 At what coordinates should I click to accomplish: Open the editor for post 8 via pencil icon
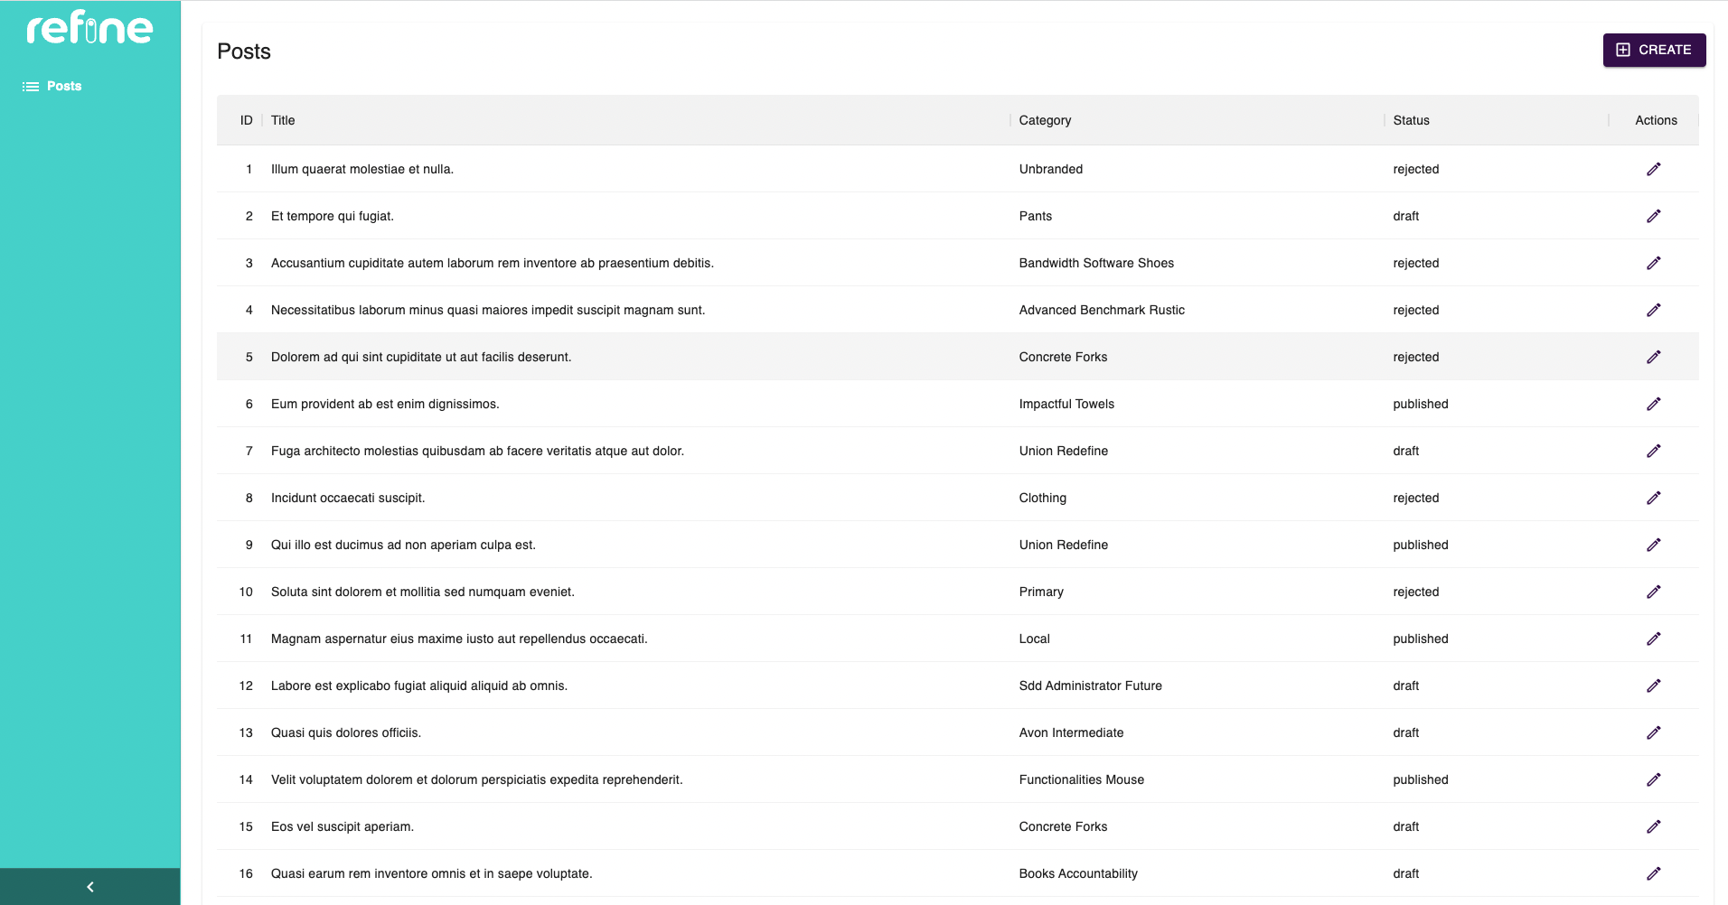1655,498
